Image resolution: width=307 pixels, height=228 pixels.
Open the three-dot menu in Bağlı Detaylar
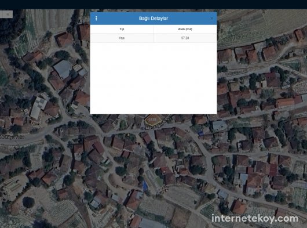(x=96, y=19)
